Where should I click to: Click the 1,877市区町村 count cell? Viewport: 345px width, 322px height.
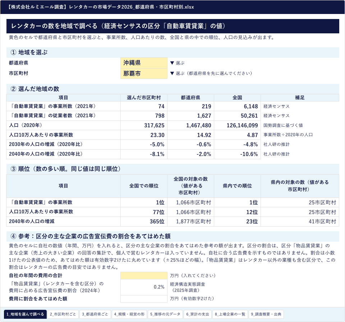click(190, 222)
